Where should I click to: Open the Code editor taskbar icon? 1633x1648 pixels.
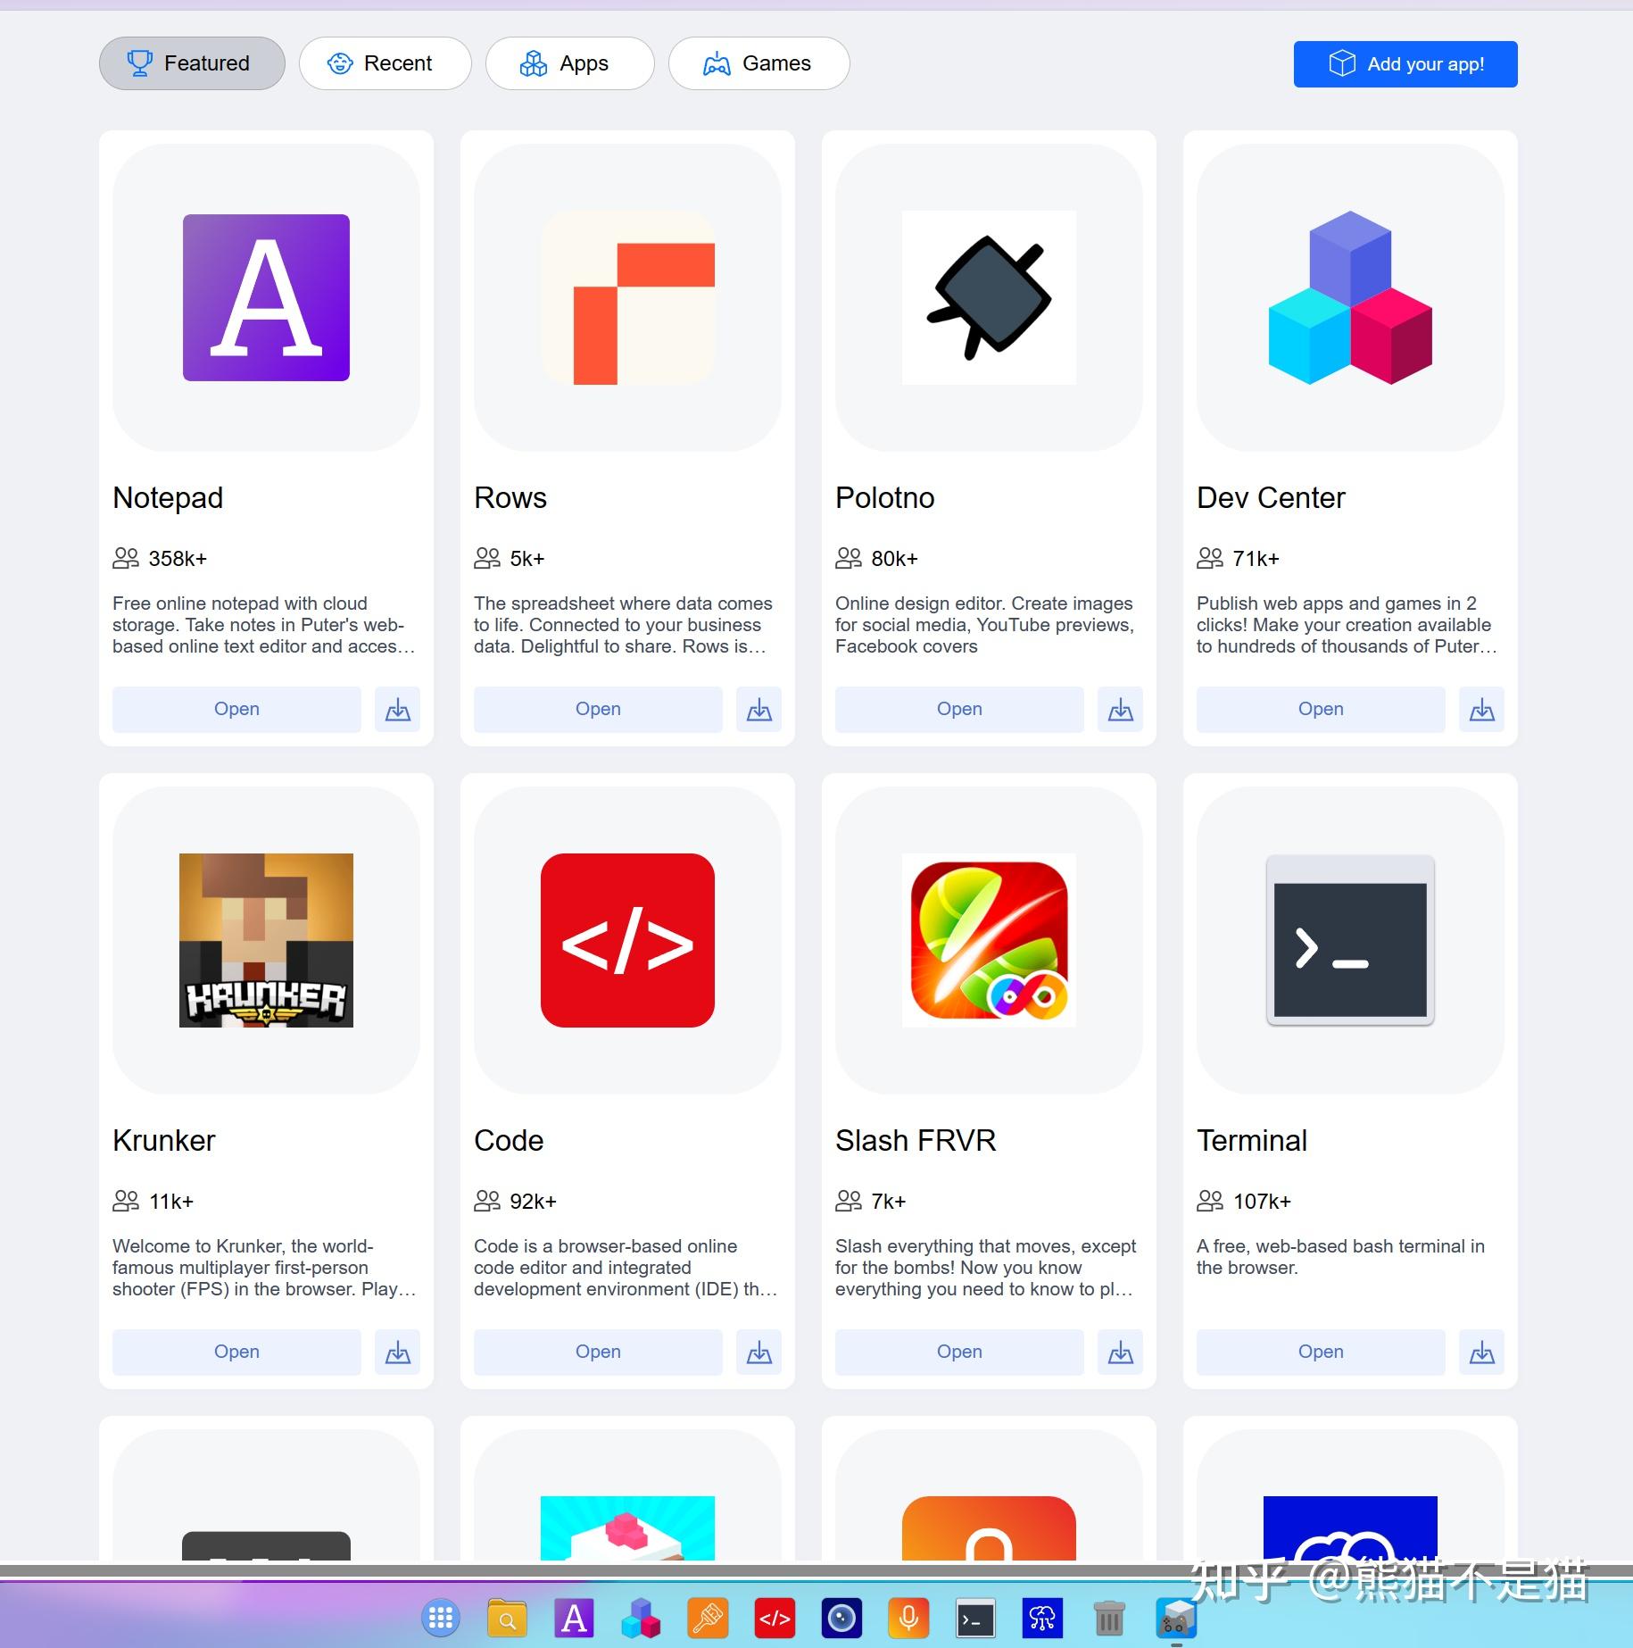[x=775, y=1618]
